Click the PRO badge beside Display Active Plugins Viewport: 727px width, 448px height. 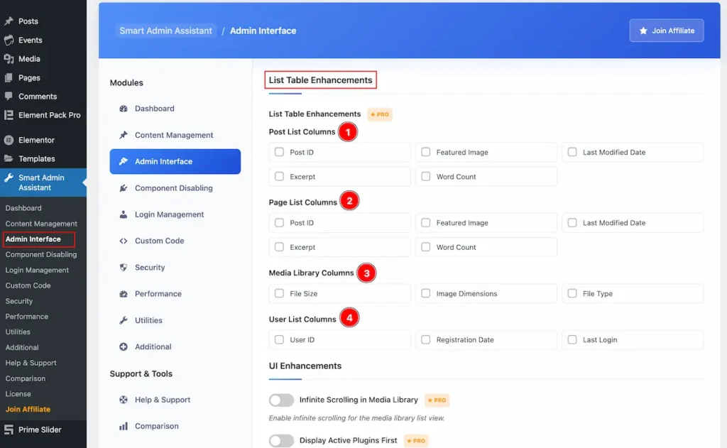[416, 441]
